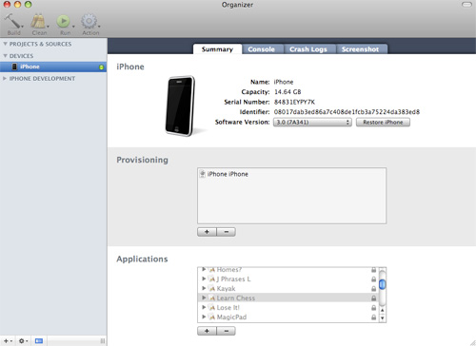Open the Crash Logs tab

click(308, 49)
